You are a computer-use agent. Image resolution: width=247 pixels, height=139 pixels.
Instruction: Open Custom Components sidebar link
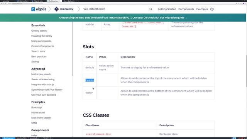[x=42, y=46]
